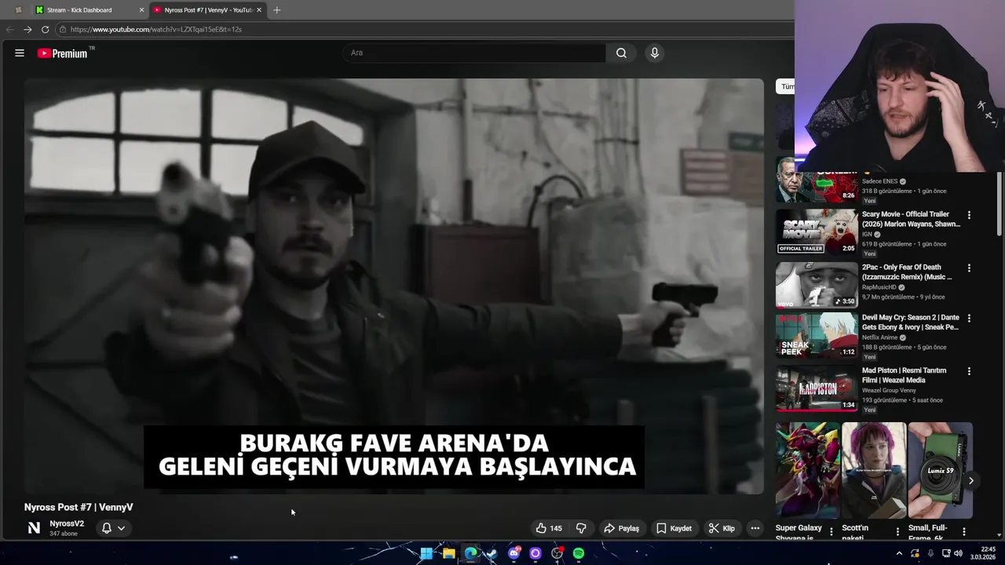Screen dimensions: 1005x565
Task: Show hidden system tray icons chevron
Action: click(899, 553)
